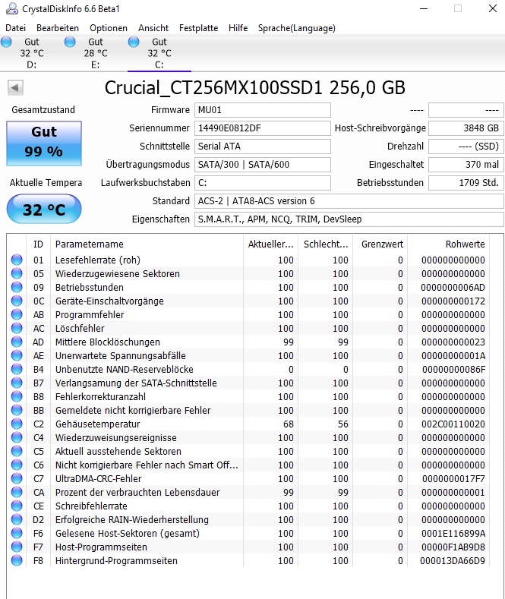Open the Bearbeiten menu
The width and height of the screenshot is (505, 599).
[x=58, y=28]
